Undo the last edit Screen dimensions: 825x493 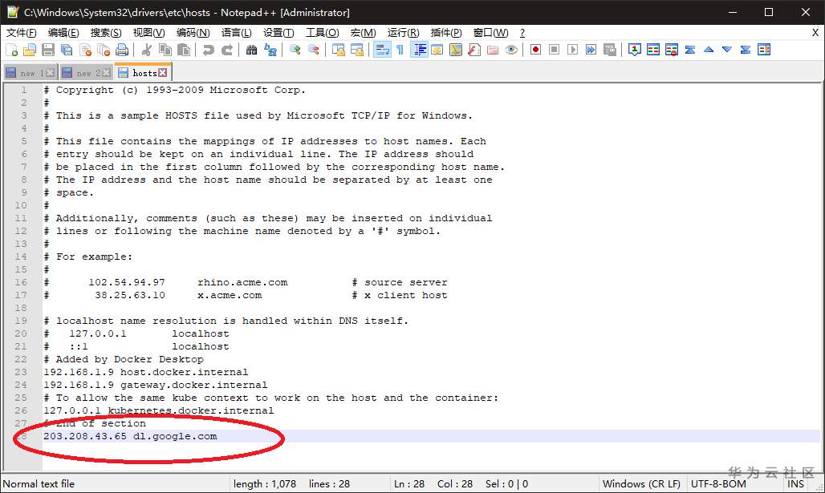tap(209, 50)
